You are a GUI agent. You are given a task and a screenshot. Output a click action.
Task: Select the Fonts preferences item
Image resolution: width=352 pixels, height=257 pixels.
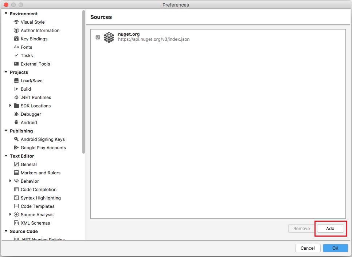pos(26,47)
